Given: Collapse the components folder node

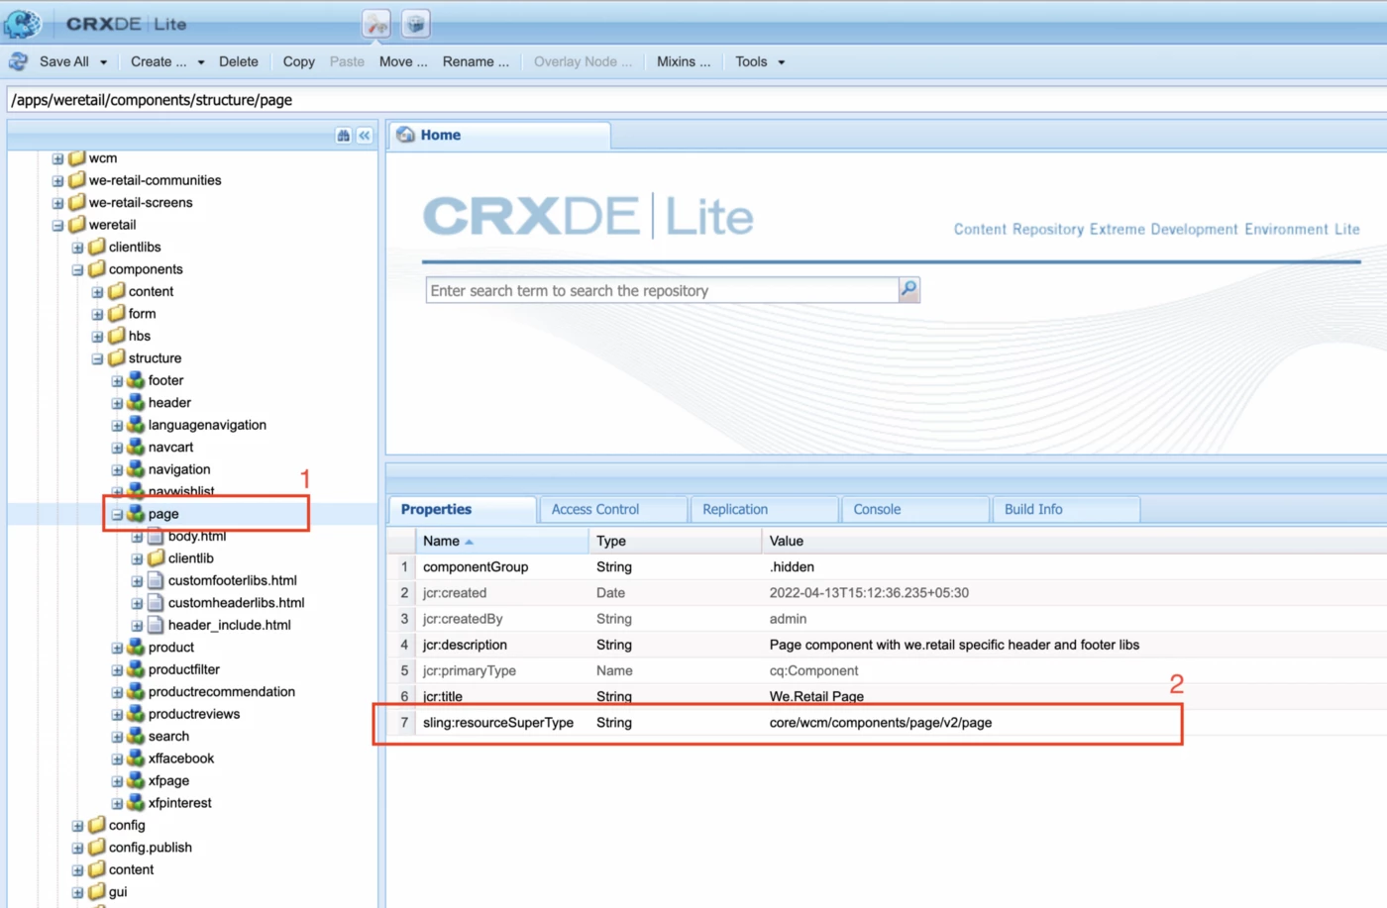Looking at the screenshot, I should pyautogui.click(x=77, y=270).
